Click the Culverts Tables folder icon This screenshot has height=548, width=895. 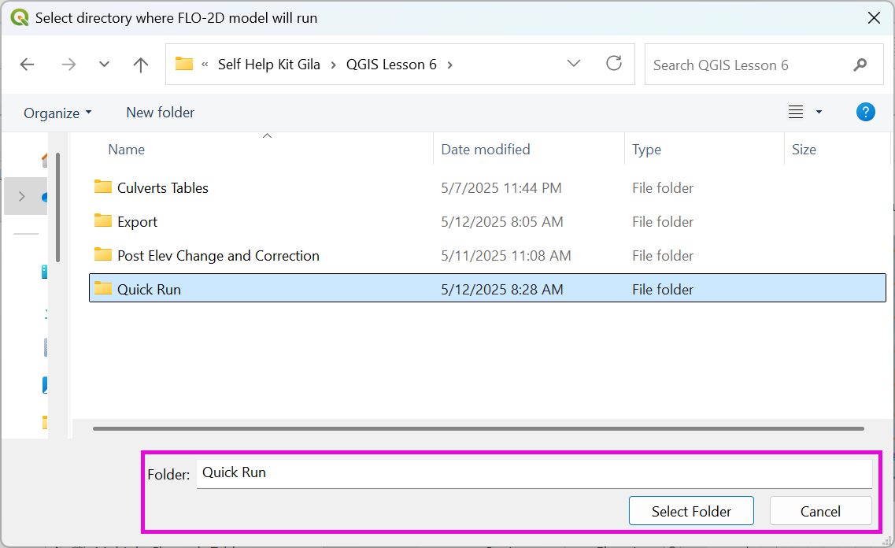[103, 187]
